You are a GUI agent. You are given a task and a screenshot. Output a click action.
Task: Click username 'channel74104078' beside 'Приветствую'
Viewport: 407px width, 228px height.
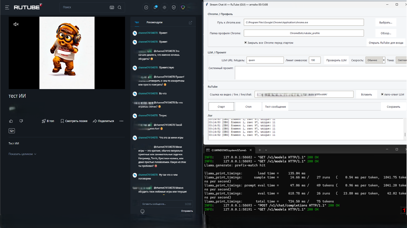148,68
